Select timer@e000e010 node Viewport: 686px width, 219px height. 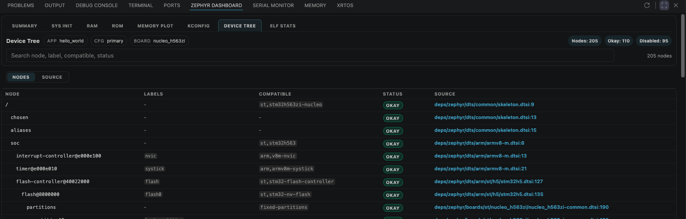(36, 169)
